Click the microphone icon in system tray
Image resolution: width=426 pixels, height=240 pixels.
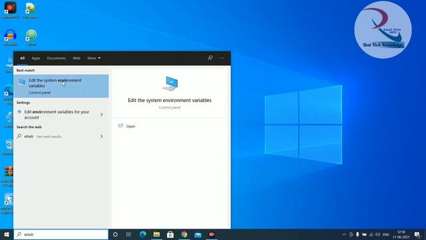357,235
